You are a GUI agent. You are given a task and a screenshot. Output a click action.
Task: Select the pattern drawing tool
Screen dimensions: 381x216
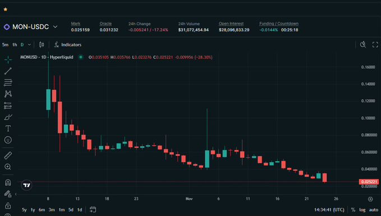pos(8,94)
